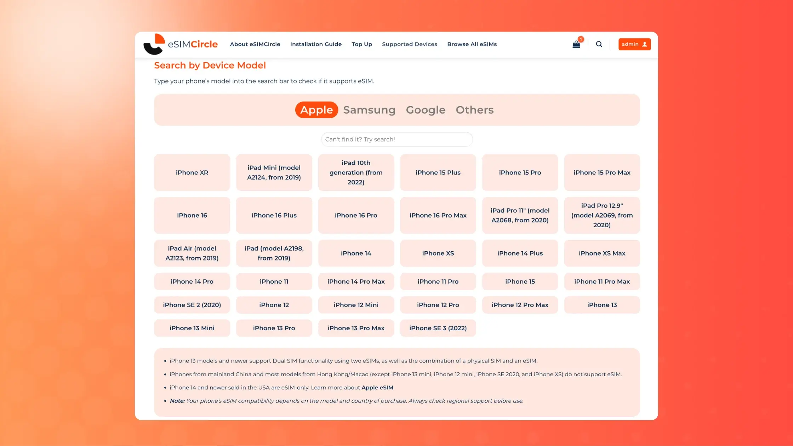Click the Supported Devices nav link
793x446 pixels.
tap(409, 44)
